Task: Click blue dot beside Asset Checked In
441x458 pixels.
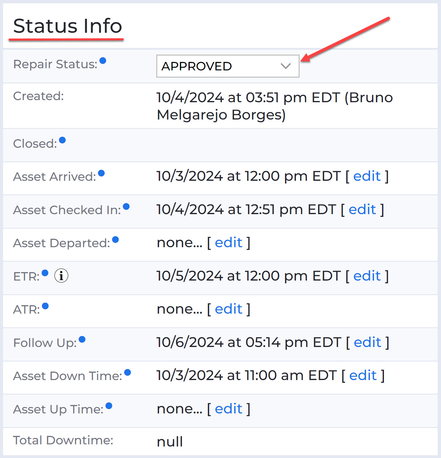Action: [x=126, y=207]
